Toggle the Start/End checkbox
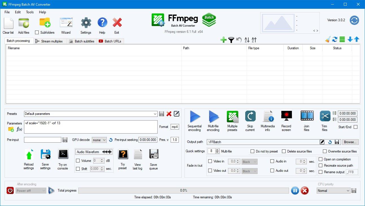Image resolution: width=365 pixels, height=206 pixels. pyautogui.click(x=355, y=127)
